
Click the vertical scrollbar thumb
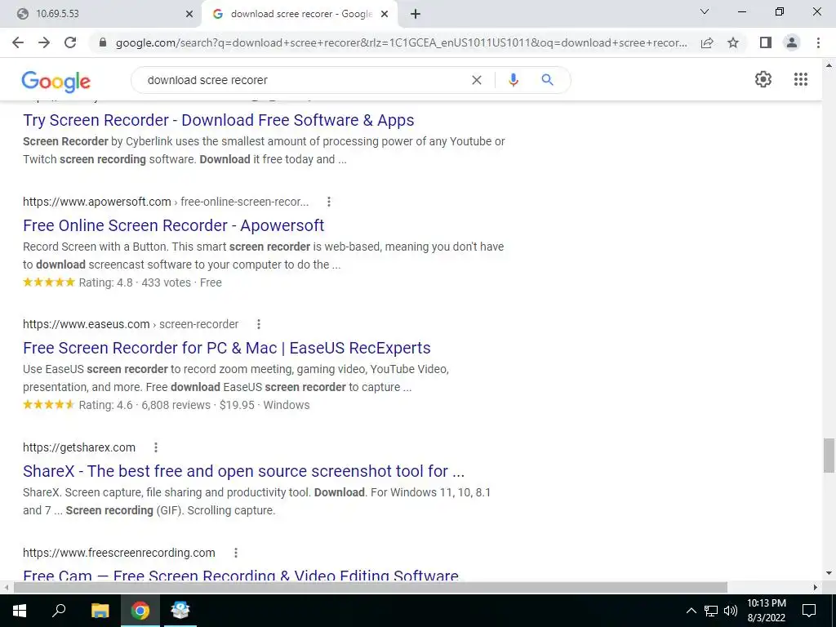point(829,456)
